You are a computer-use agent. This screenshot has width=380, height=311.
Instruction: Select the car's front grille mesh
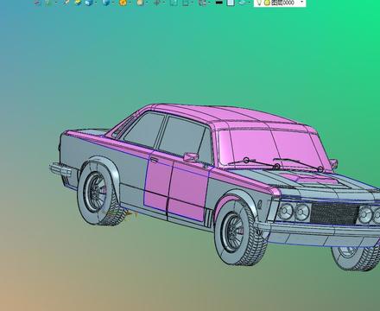click(334, 213)
